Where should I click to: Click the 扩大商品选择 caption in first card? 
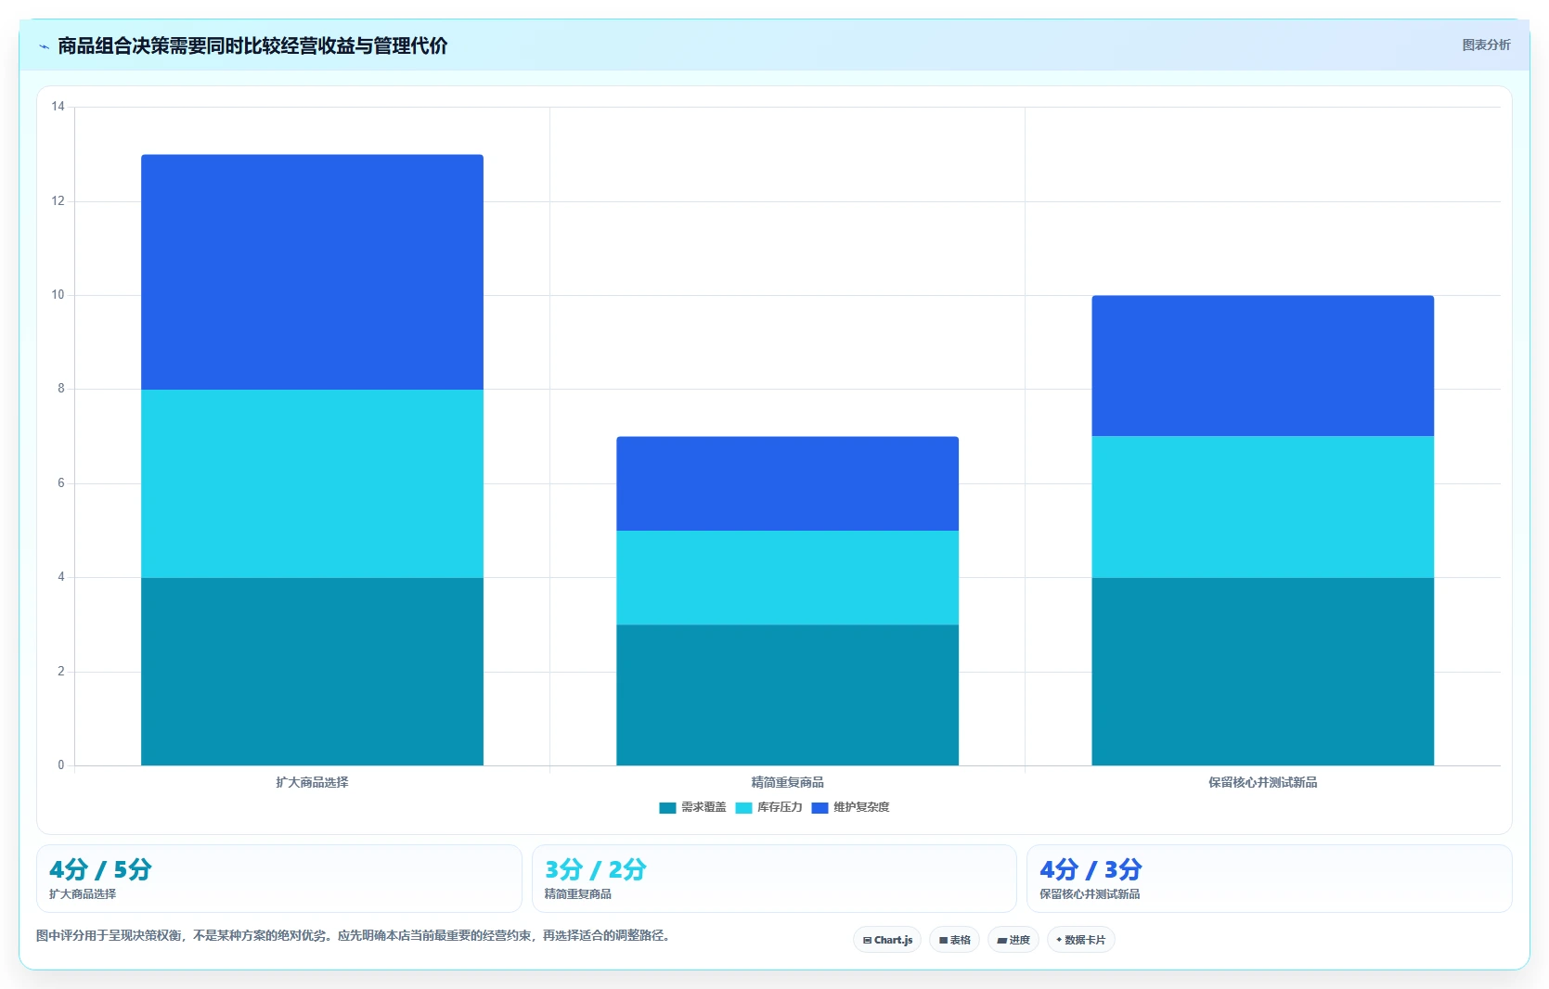click(83, 894)
